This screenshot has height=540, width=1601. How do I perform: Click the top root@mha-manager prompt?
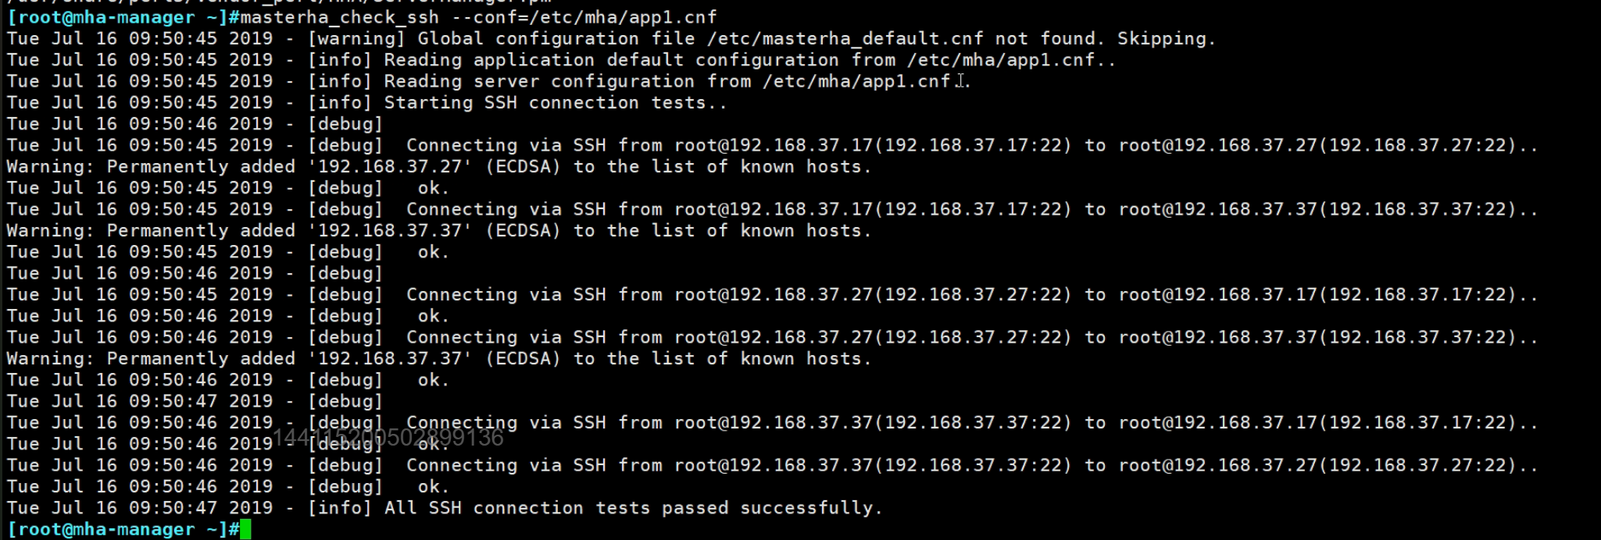[x=117, y=17]
